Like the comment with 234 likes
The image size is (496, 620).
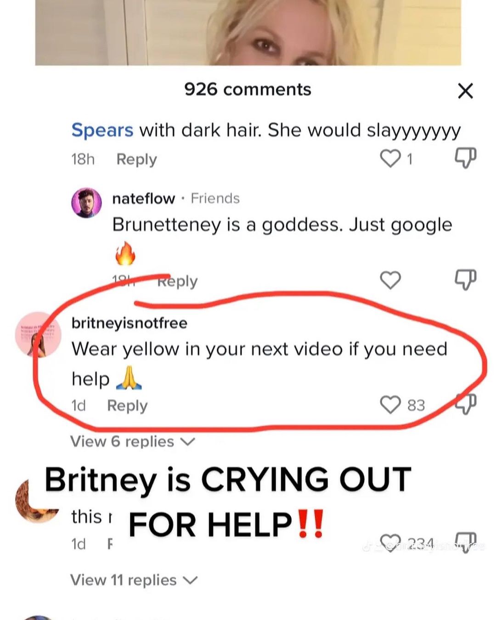pyautogui.click(x=390, y=543)
